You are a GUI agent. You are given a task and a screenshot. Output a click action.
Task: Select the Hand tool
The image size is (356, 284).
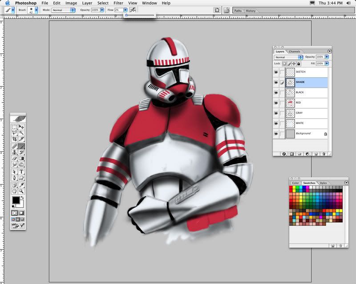(x=15, y=191)
